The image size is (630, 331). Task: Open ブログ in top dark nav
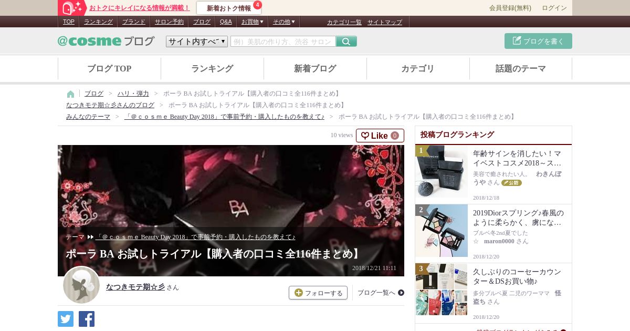pos(202,22)
